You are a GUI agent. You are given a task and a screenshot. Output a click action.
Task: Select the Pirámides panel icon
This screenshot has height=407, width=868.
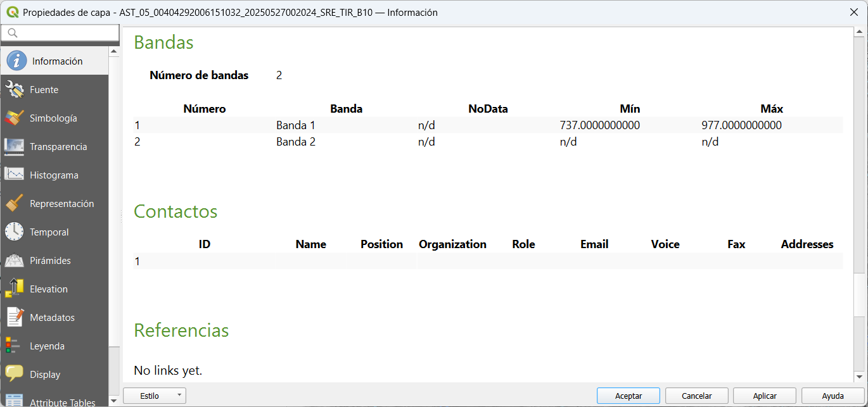click(14, 260)
